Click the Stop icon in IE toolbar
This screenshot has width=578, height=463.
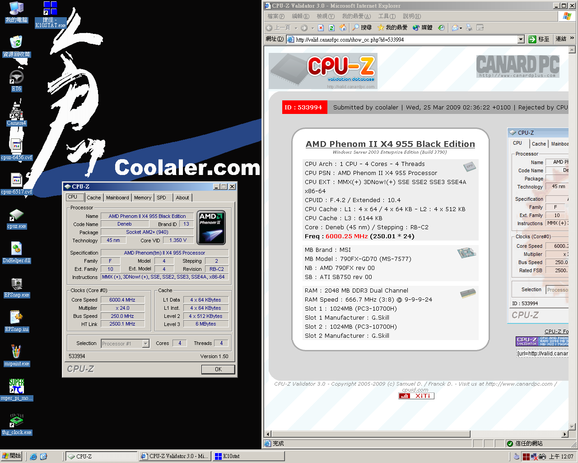[321, 28]
